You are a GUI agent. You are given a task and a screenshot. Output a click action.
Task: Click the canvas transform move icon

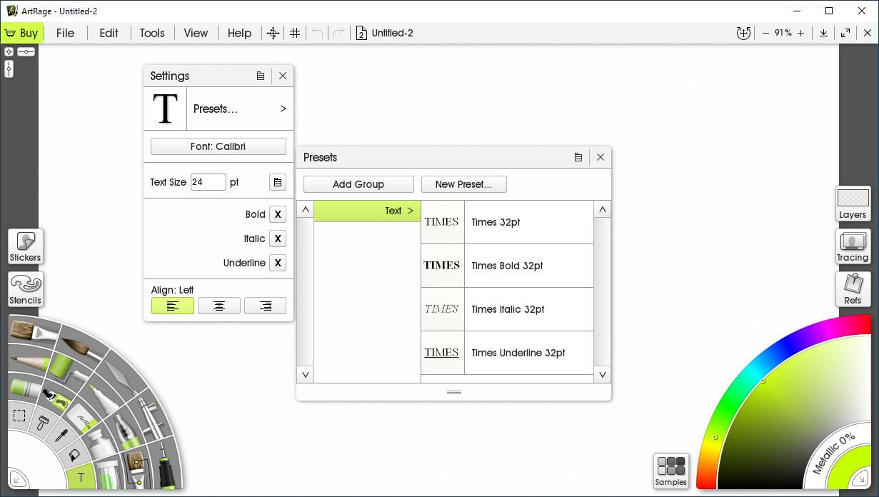(x=272, y=33)
